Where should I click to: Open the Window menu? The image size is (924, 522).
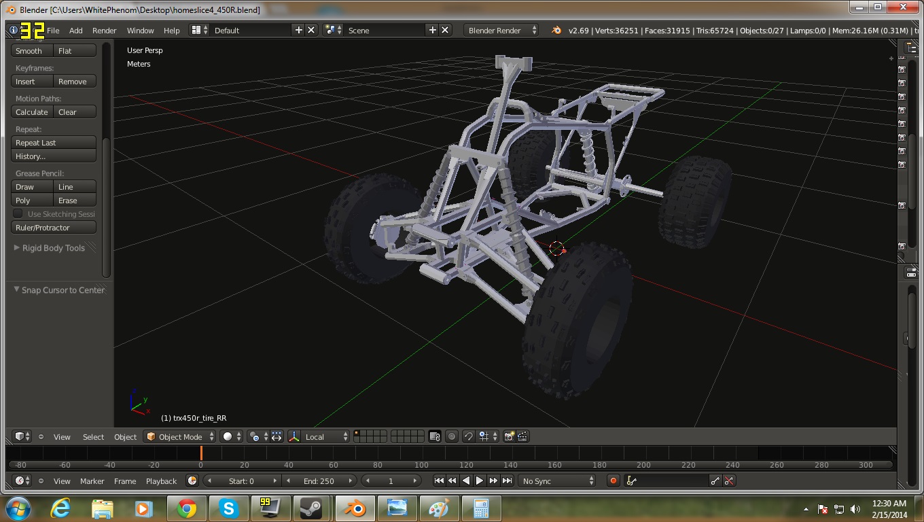(141, 31)
